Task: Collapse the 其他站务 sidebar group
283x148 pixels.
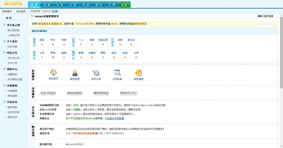Action: tap(5, 102)
